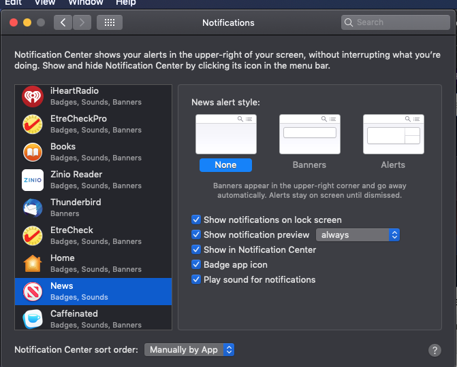Viewport: 457px width, 367px height.
Task: Open the Manually by App sort dropdown
Action: (189, 350)
